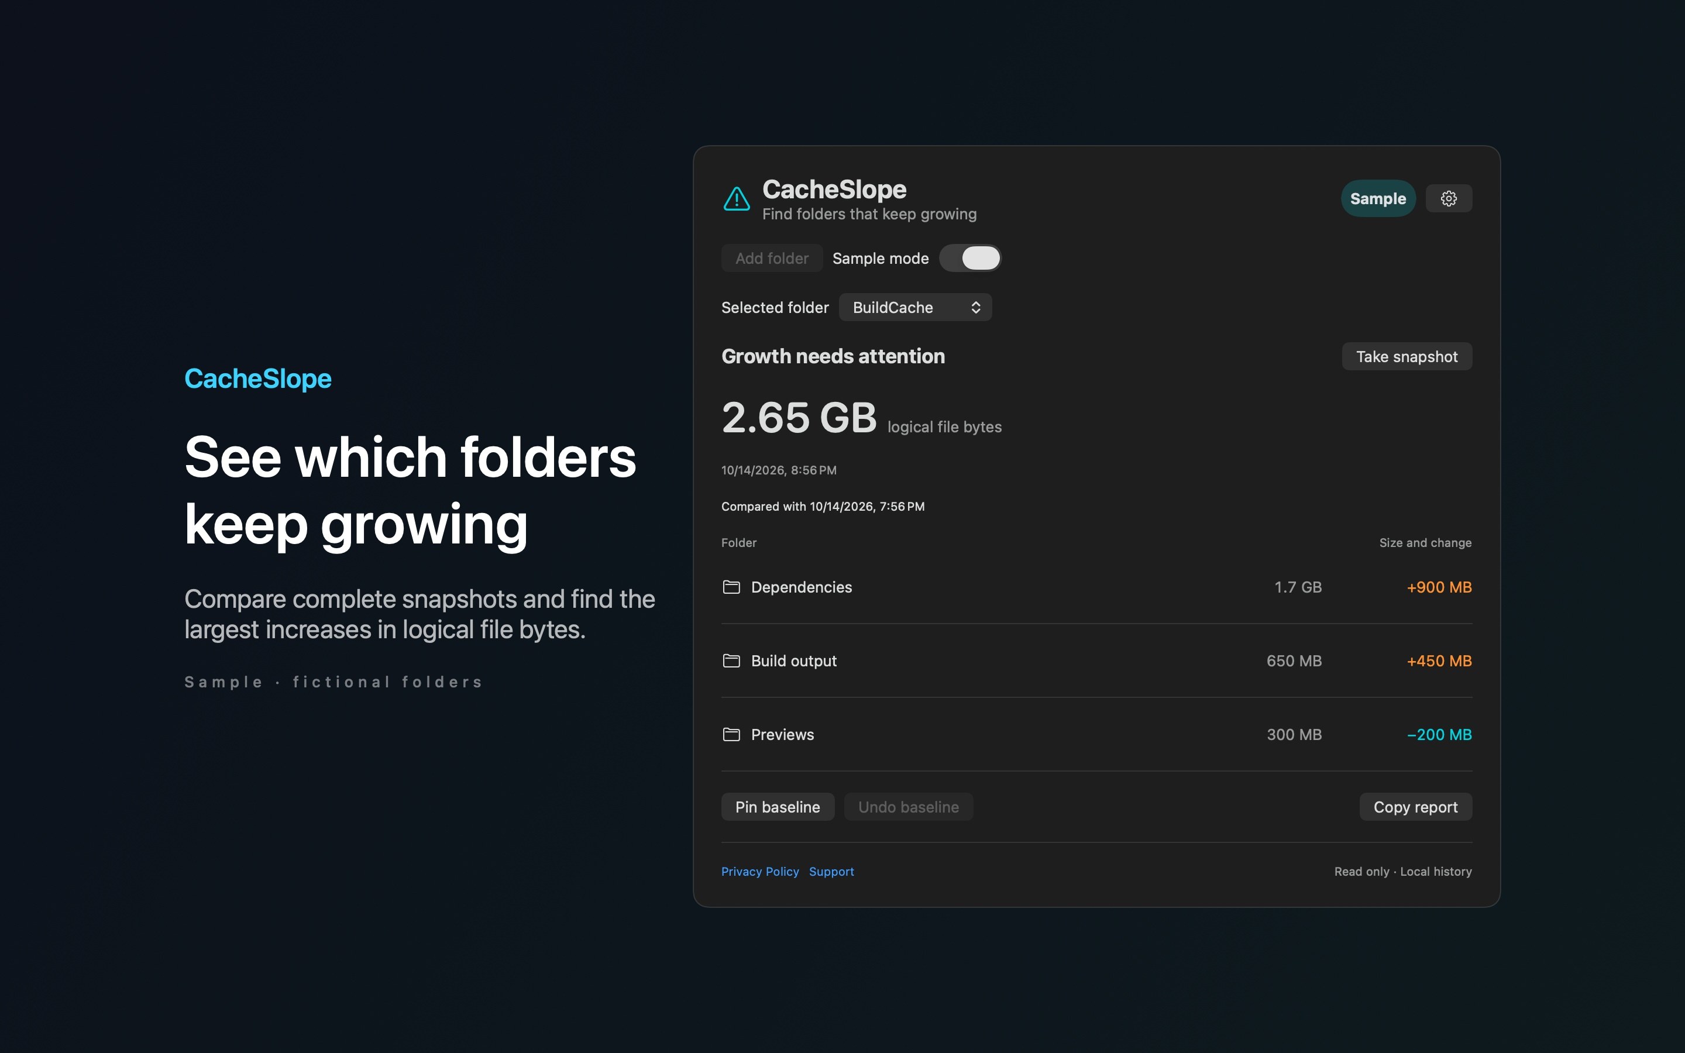
Task: Click the Sample mode label
Action: coord(880,259)
